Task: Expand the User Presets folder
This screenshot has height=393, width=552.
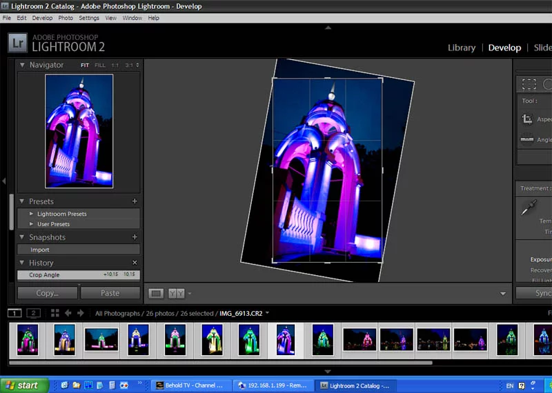Action: click(31, 224)
